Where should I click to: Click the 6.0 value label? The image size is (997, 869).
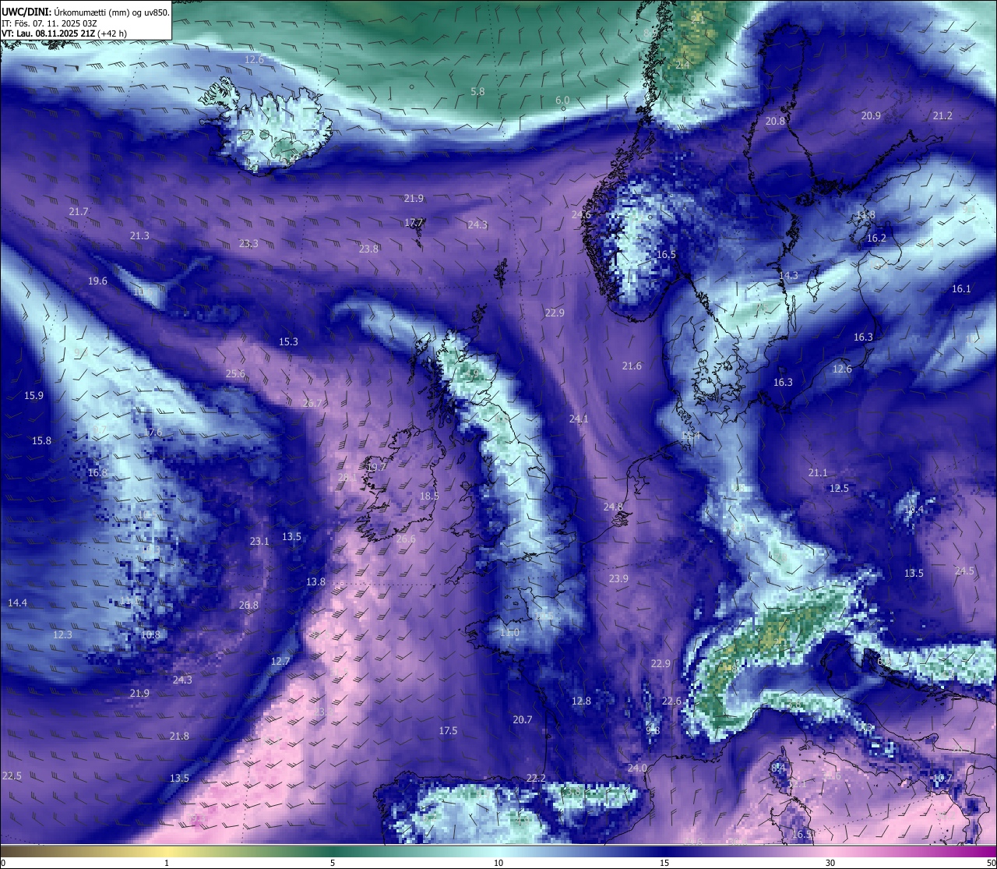tap(562, 101)
